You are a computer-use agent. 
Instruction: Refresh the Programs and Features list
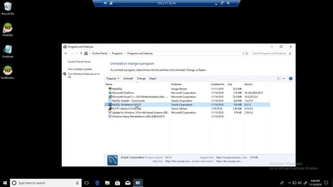(247, 54)
